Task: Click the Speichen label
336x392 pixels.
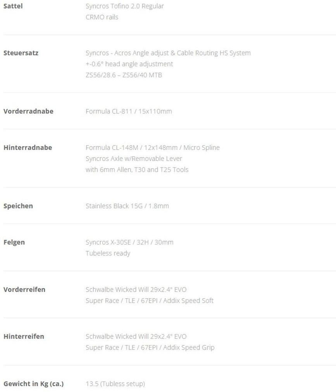Action: pos(18,206)
